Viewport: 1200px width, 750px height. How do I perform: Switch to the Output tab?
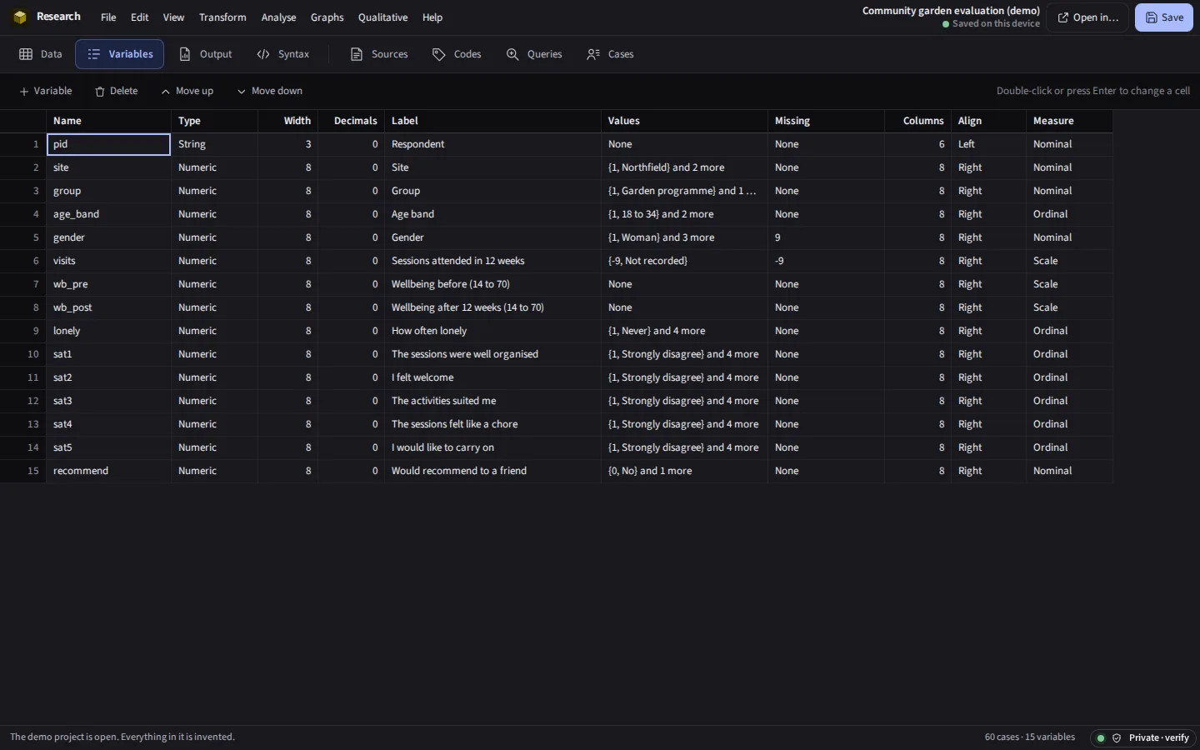click(x=206, y=54)
